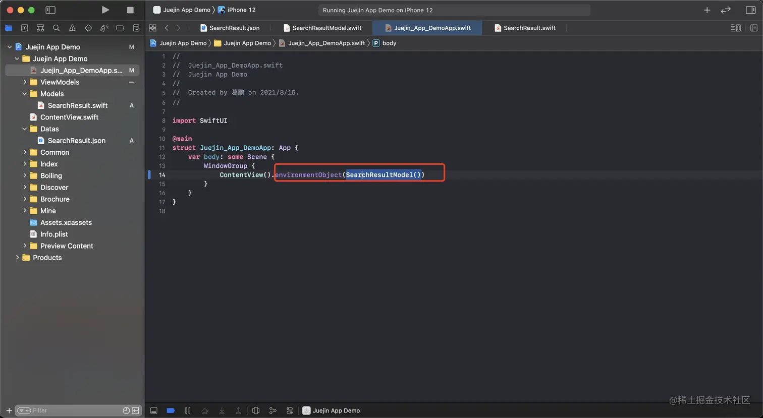Viewport: 763px width, 418px height.
Task: Open the editor options menu
Action: pos(736,28)
